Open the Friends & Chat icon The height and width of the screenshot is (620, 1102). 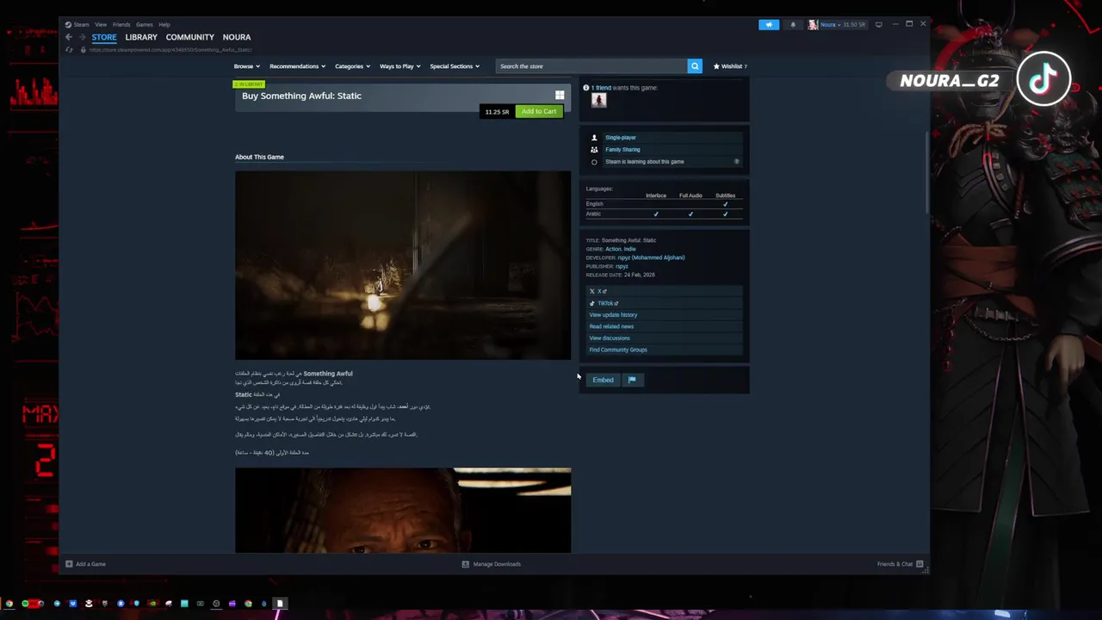[x=919, y=564]
